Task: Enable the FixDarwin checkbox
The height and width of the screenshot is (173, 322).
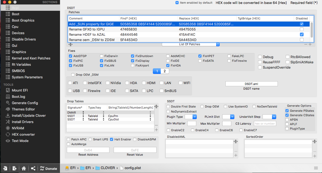Action: pos(102,56)
